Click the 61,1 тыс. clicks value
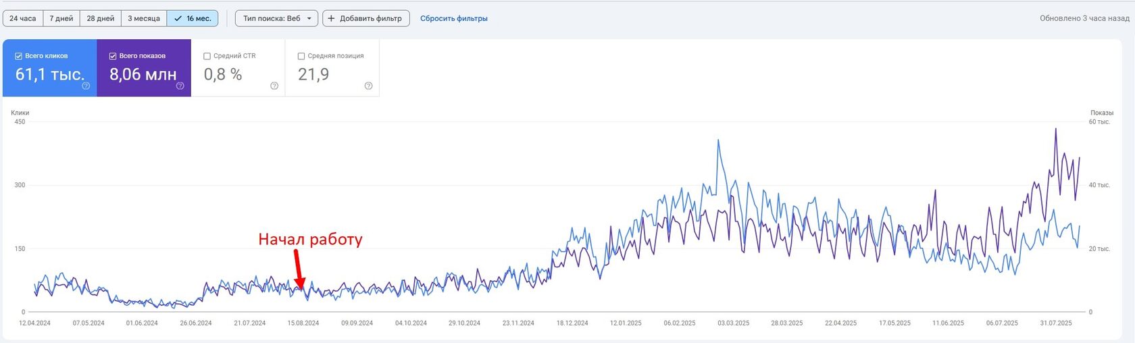The image size is (1135, 343). (x=50, y=74)
